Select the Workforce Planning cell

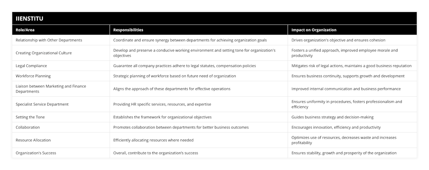(x=33, y=76)
